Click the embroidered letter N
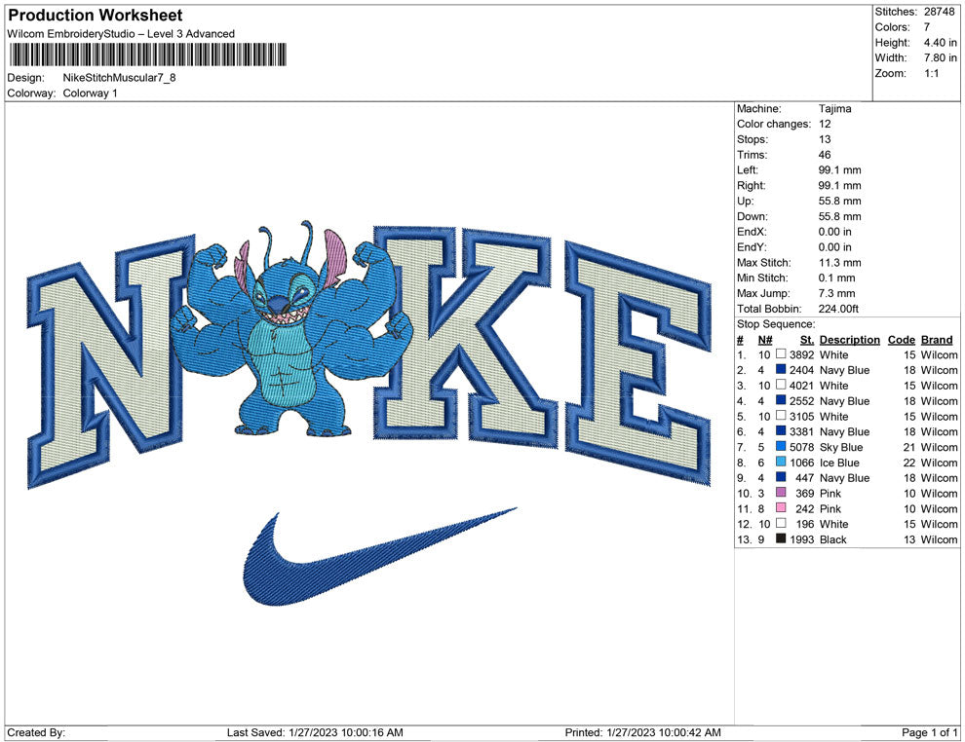Viewport: 965px width, 742px height. 109,362
